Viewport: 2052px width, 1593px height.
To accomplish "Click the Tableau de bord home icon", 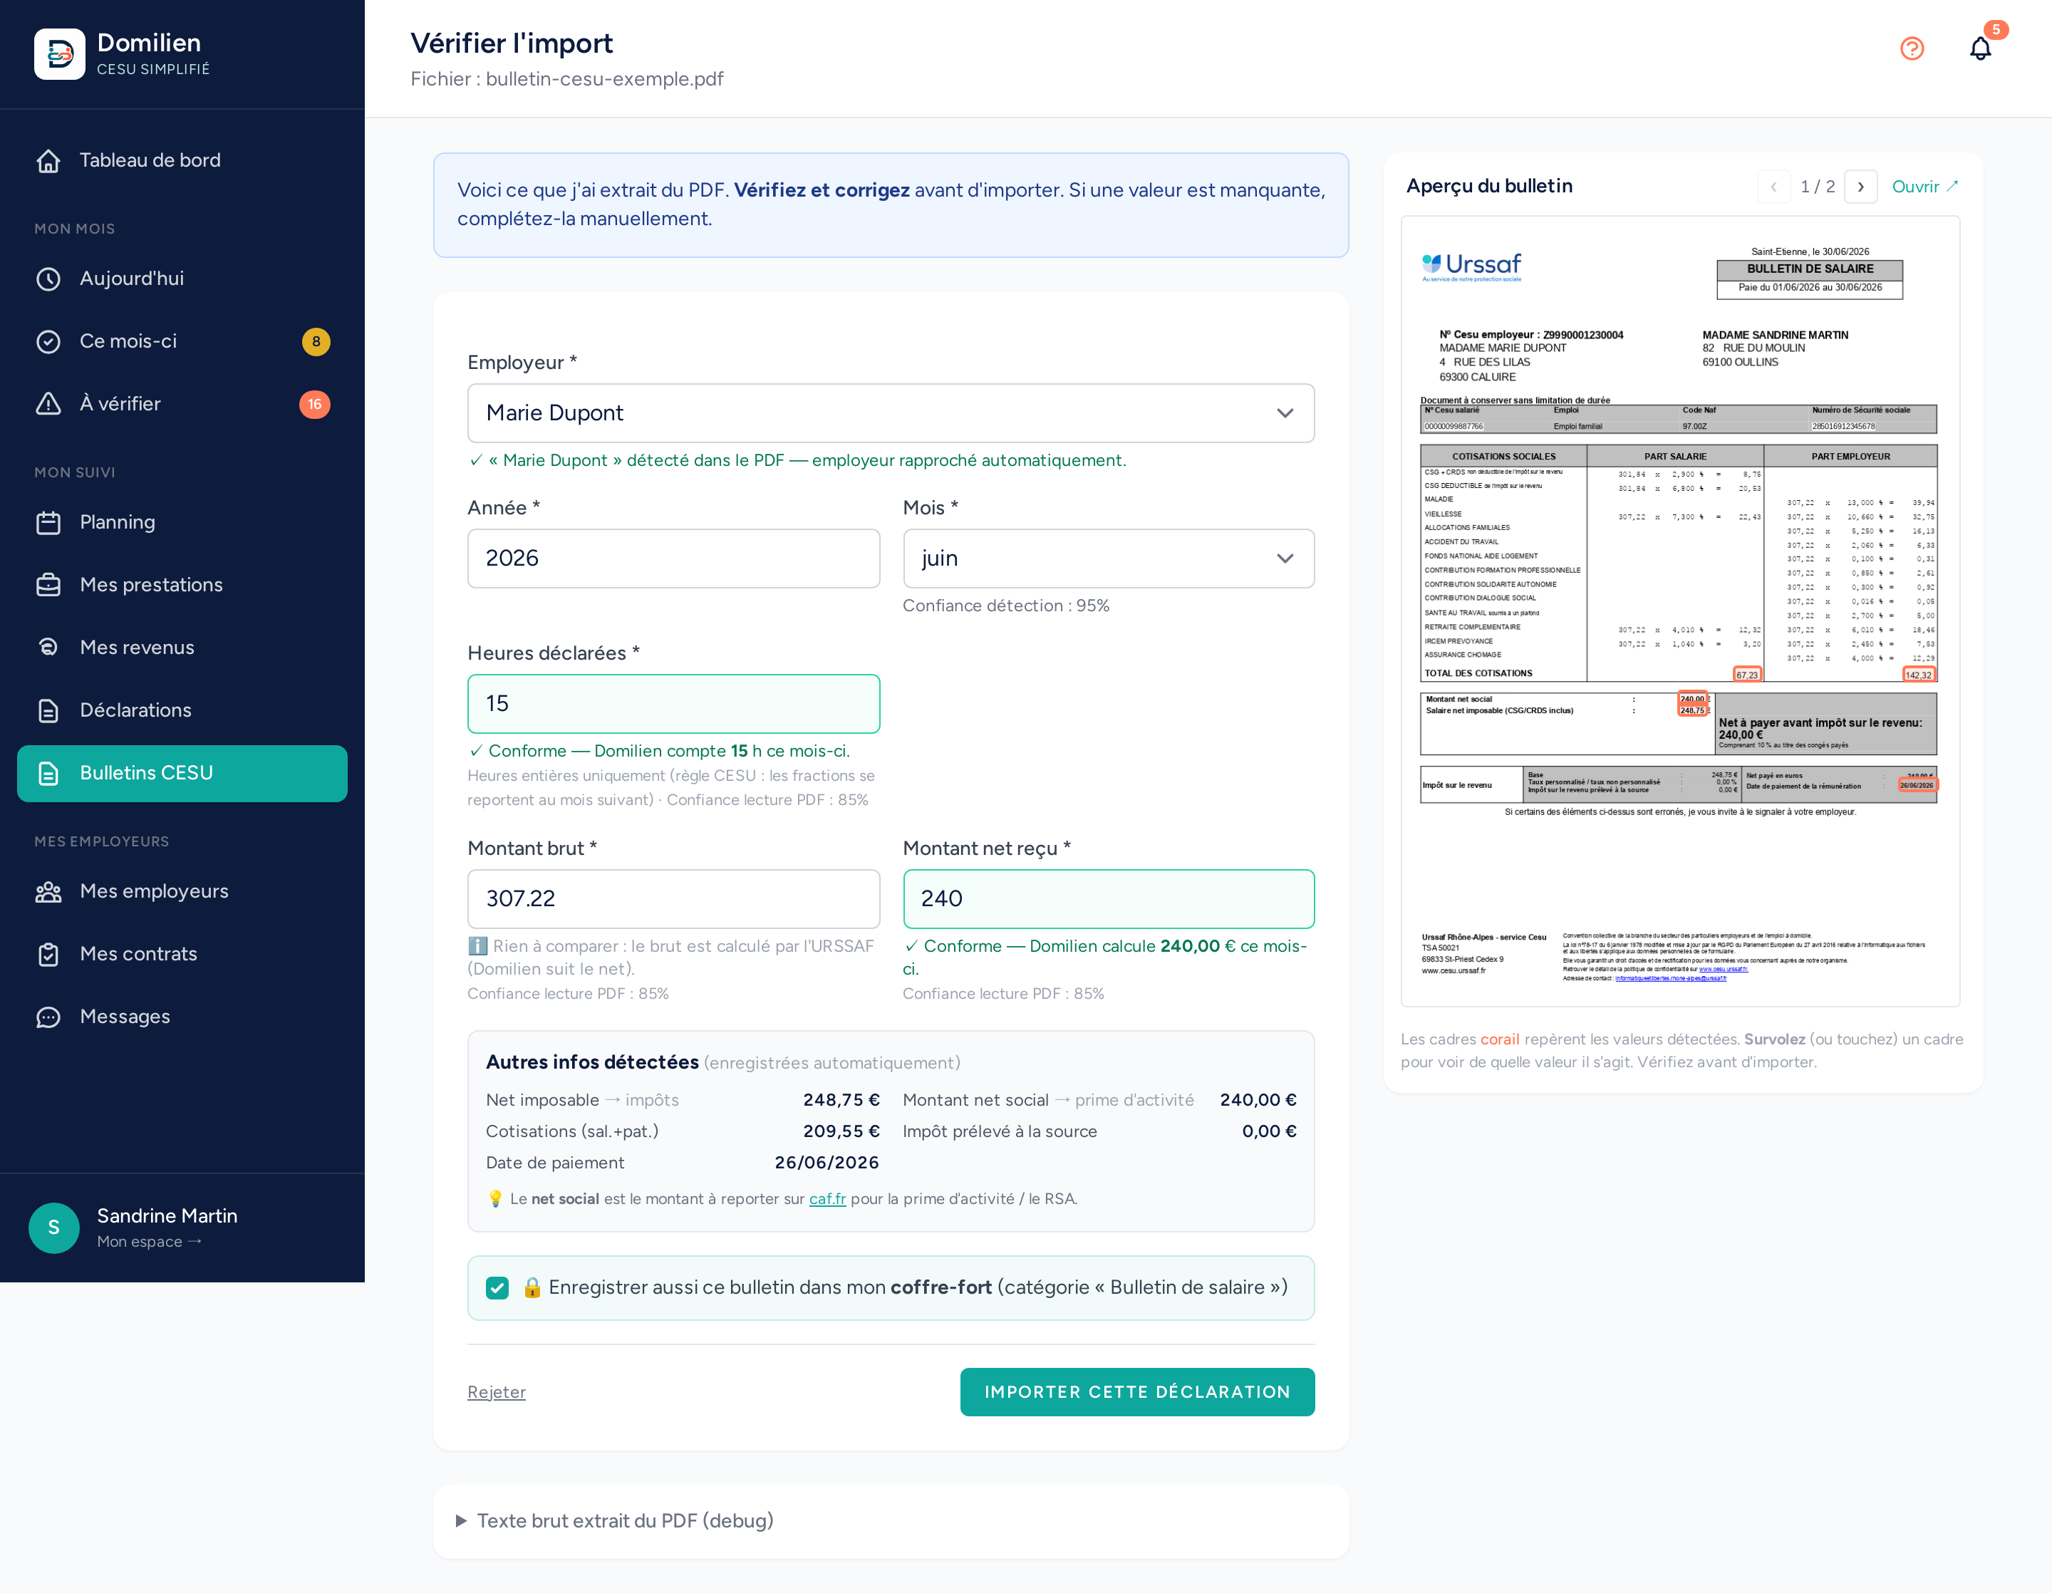I will point(48,160).
